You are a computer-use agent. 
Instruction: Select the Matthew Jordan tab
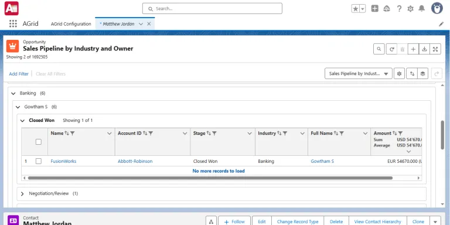coord(118,24)
